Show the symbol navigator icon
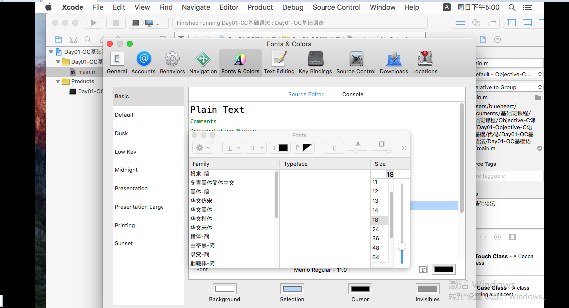569x308 pixels. pyautogui.click(x=74, y=40)
